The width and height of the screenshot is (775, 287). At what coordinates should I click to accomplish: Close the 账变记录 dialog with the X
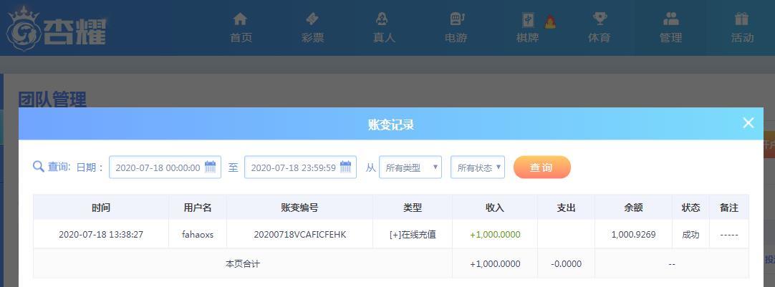(748, 123)
